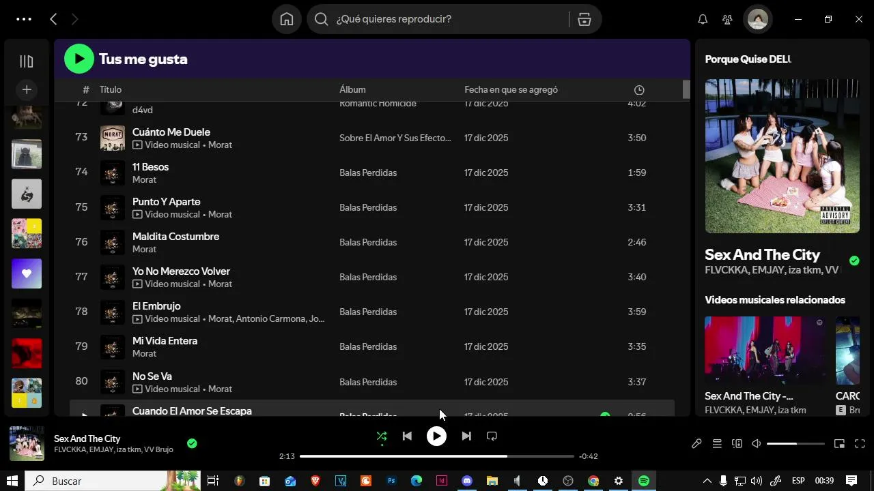Toggle the liked checkmark in the now playing bar
This screenshot has width=874, height=491.
click(x=192, y=443)
